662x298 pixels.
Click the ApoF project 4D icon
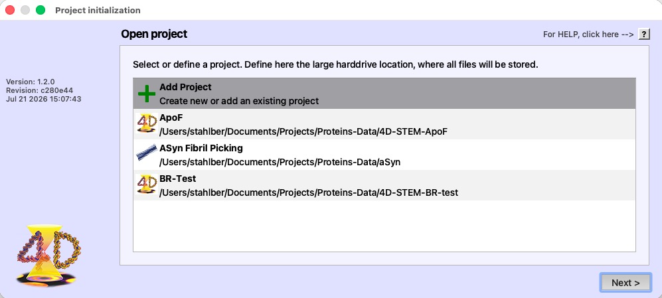tap(147, 123)
